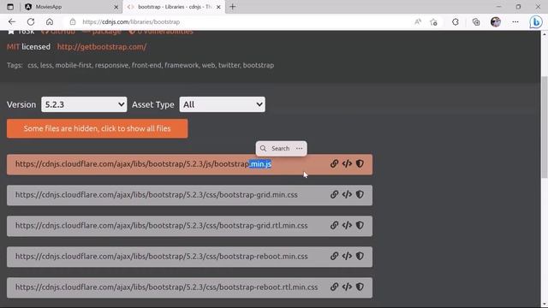Open http://getbootstrap.com/ link

pyautogui.click(x=102, y=46)
